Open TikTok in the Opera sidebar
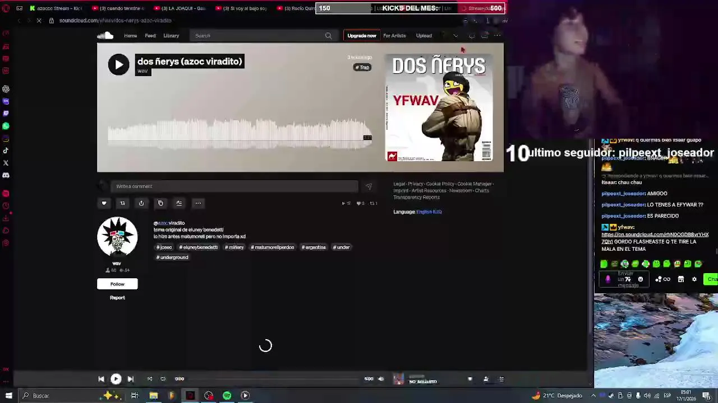The height and width of the screenshot is (403, 718). point(6,151)
